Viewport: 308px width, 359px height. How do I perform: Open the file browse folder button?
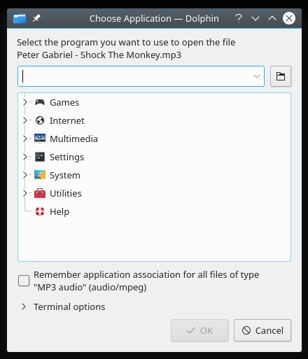(281, 76)
